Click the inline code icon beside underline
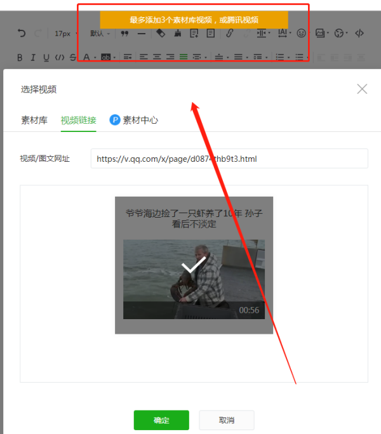This screenshot has height=434, width=381. [60, 57]
